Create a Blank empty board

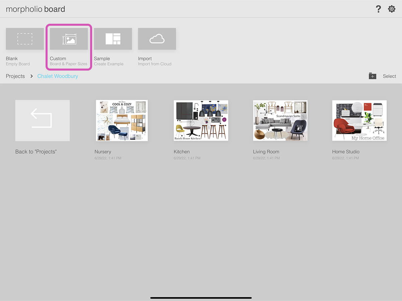click(x=25, y=39)
